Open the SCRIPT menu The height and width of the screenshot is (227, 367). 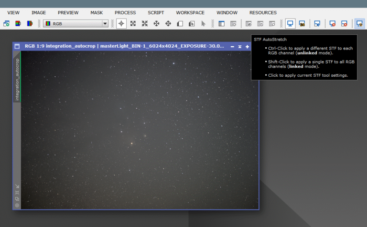[x=156, y=13]
